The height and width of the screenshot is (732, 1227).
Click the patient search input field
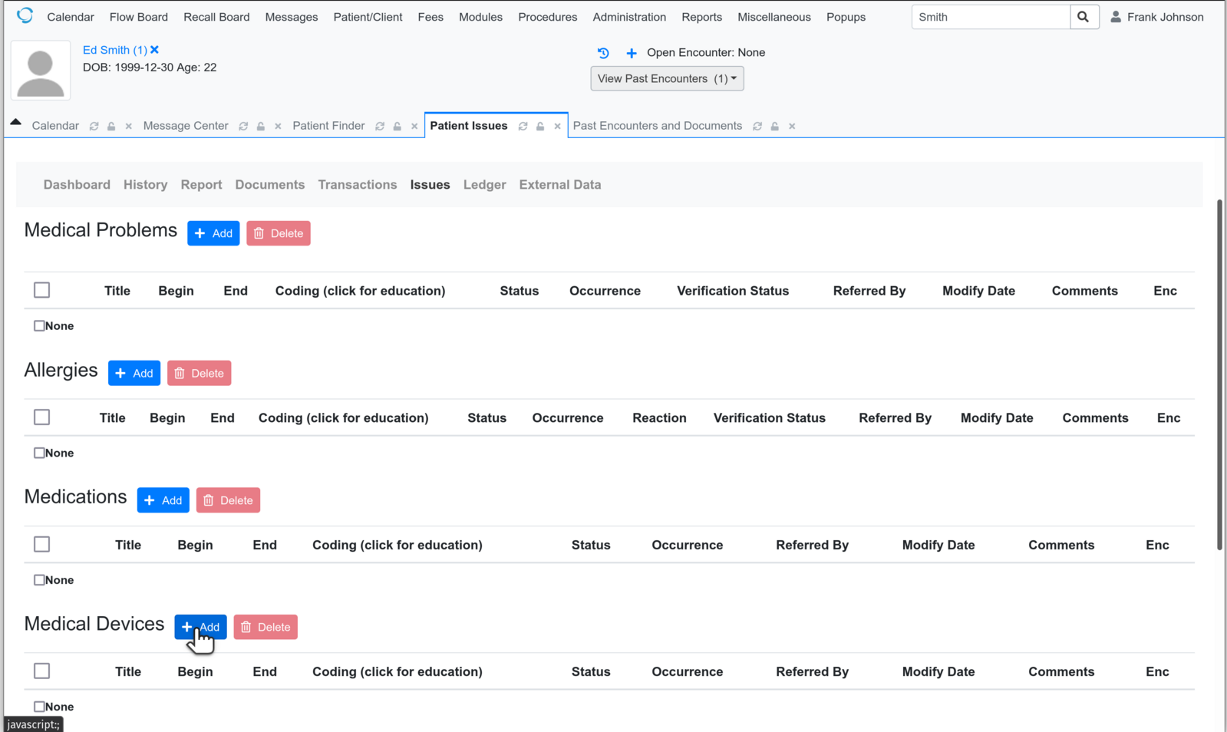coord(990,17)
